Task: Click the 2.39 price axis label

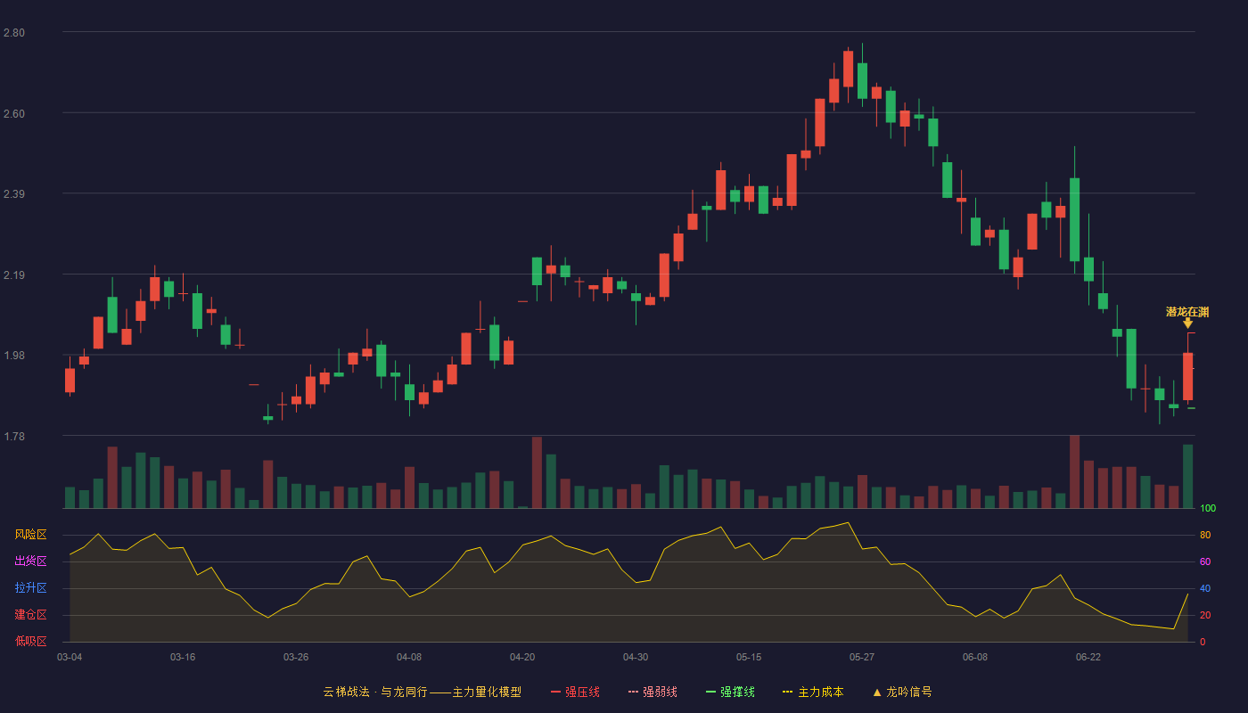Action: 14,194
